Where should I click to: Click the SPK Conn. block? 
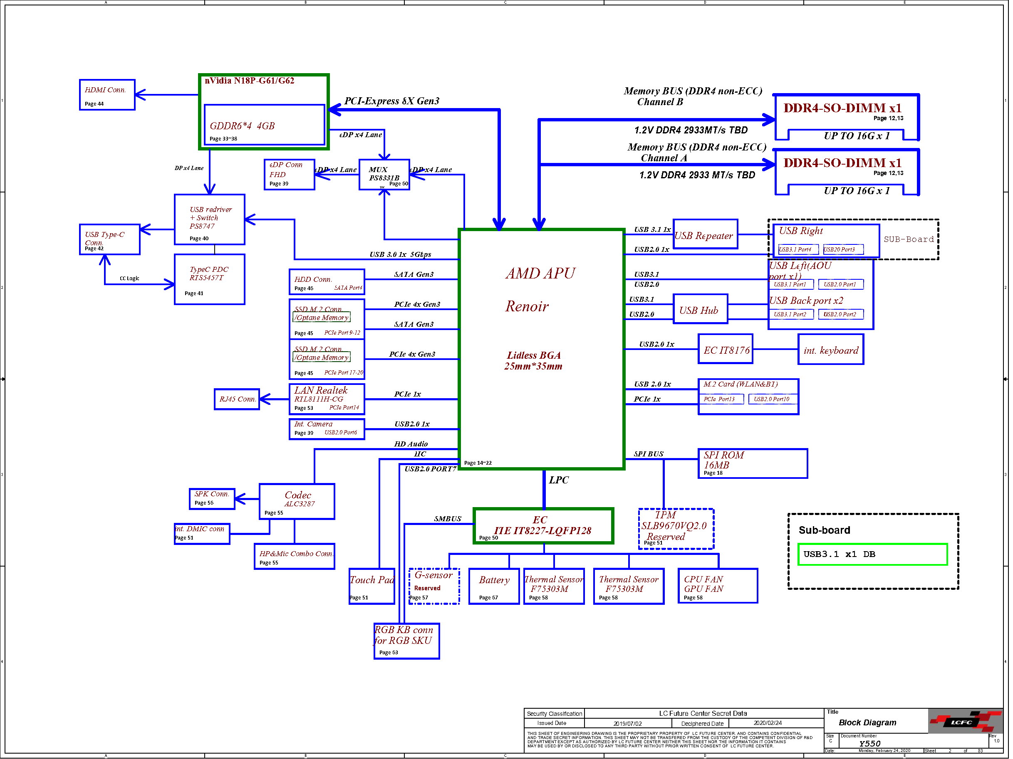(x=212, y=499)
